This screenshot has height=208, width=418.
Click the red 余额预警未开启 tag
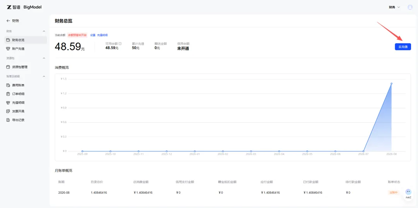tap(77, 35)
